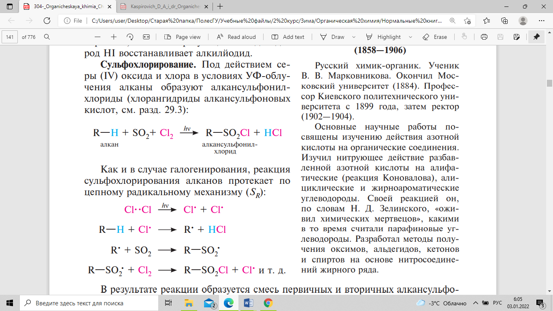Image resolution: width=553 pixels, height=311 pixels.
Task: View site information for File
Action: [73, 21]
